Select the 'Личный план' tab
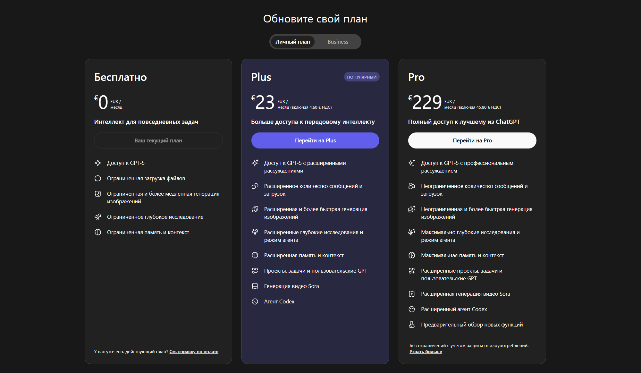Image resolution: width=641 pixels, height=373 pixels. tap(293, 42)
